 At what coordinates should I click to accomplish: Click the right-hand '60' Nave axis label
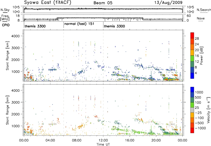[189, 16]
